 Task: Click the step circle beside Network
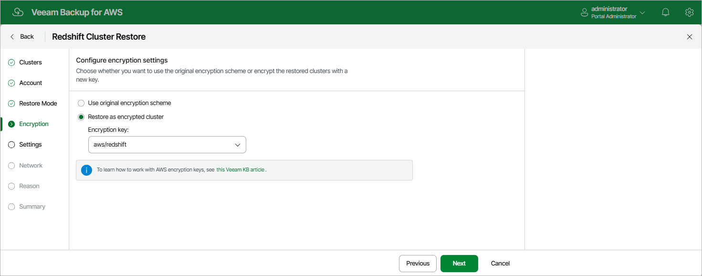coord(11,166)
